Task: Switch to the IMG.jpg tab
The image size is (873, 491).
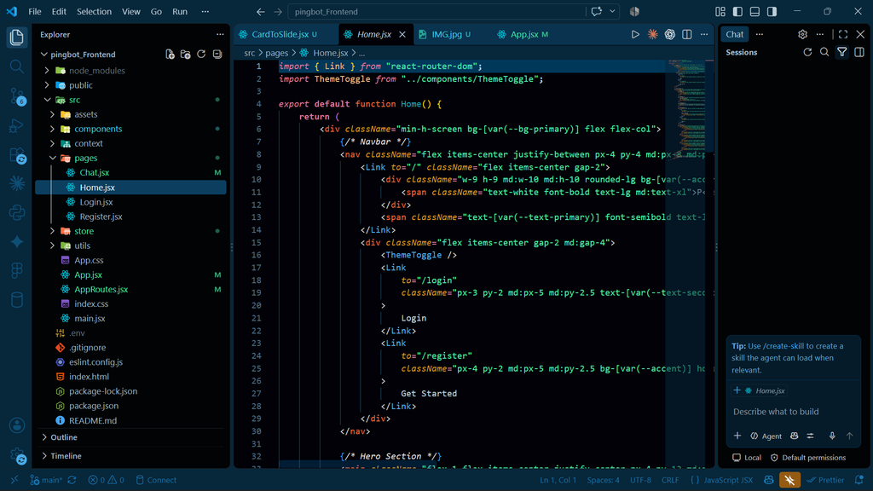Action: [447, 34]
